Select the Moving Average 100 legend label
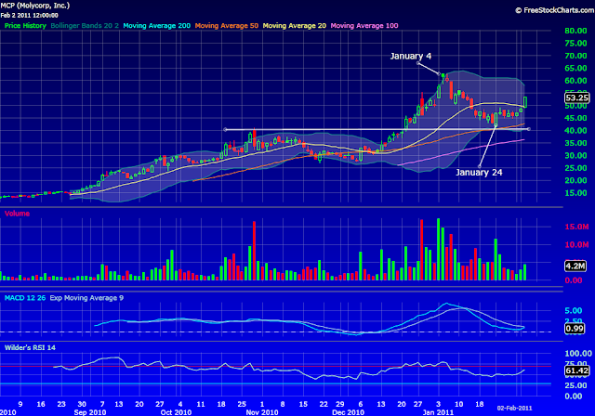Screen dimensions: 595x416 point(364,26)
